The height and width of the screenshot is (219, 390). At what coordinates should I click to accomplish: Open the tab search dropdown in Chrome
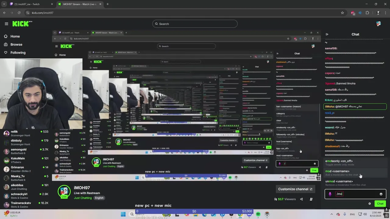(4, 4)
